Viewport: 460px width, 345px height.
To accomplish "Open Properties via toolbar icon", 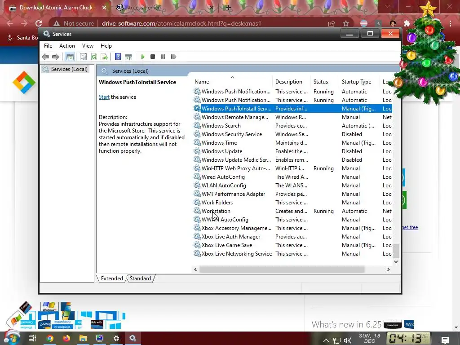I will 83,57.
